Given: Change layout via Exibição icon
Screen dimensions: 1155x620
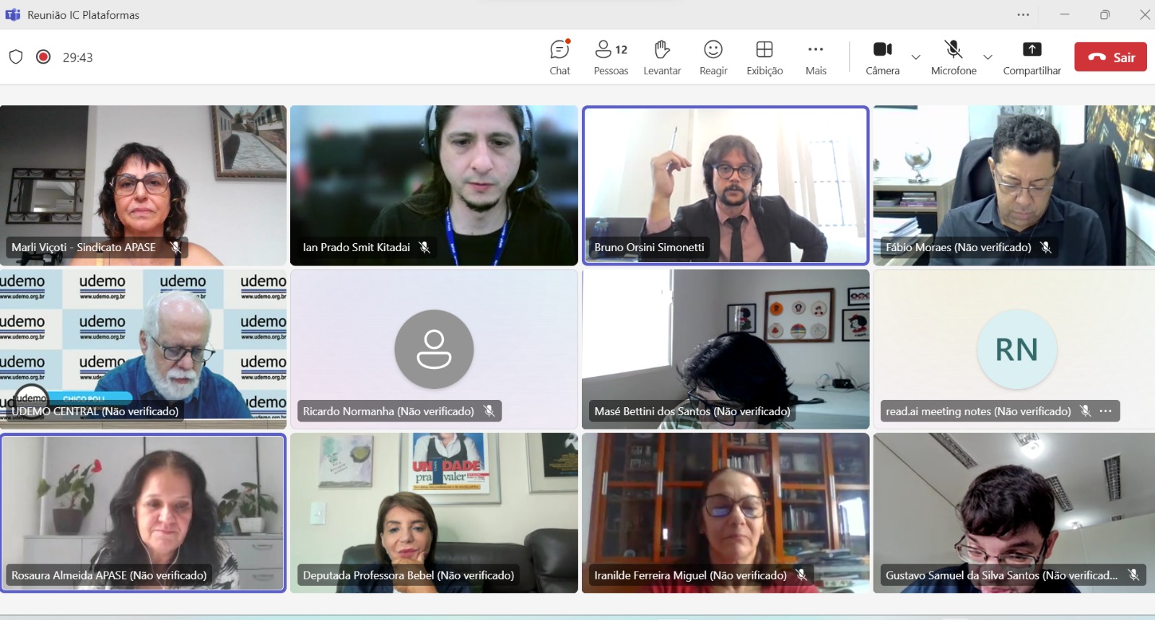Looking at the screenshot, I should [764, 57].
